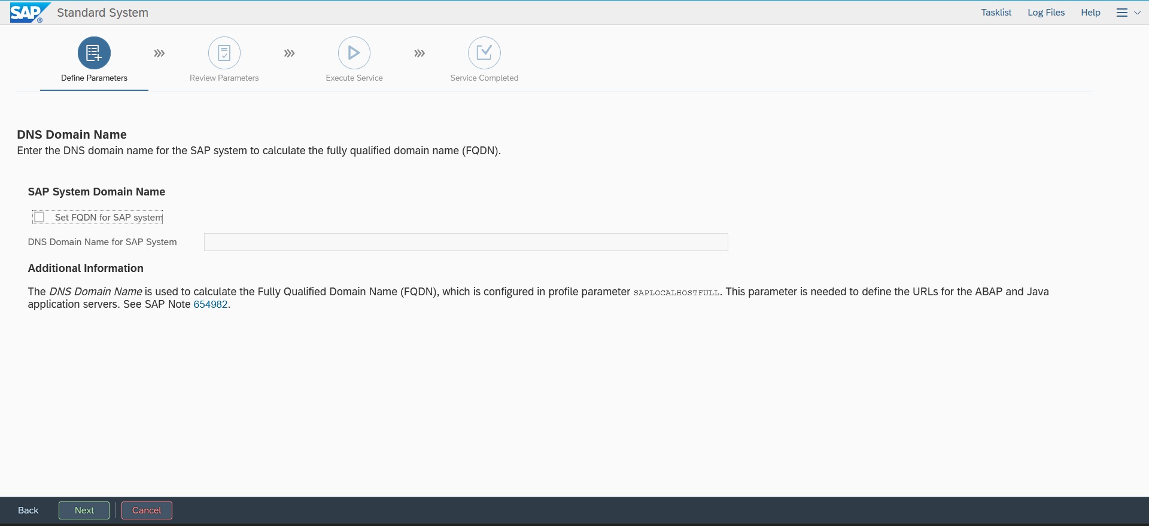
Task: Click the SAPLOCALHOSTFULL parameter text
Action: 676,292
